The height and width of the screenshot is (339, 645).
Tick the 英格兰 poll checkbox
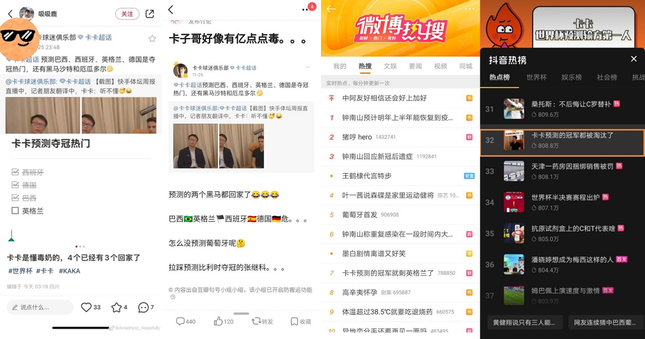(x=15, y=211)
